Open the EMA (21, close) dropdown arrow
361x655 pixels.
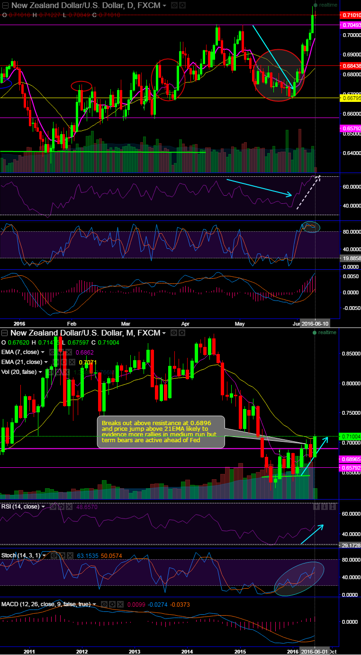(x=46, y=362)
